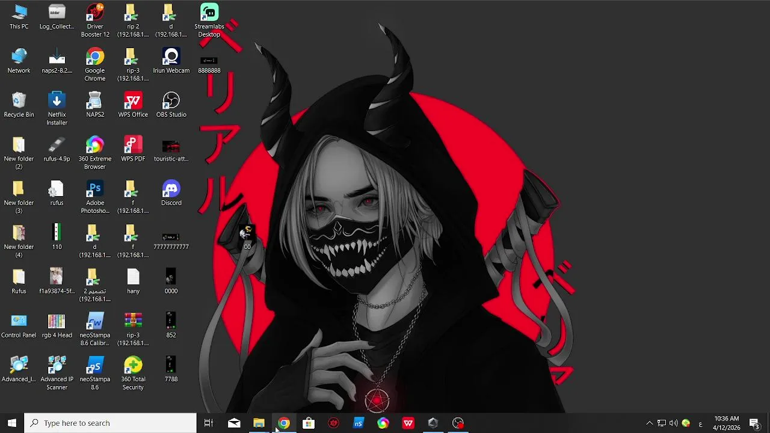Open Microsoft Store from the taskbar

click(x=309, y=423)
